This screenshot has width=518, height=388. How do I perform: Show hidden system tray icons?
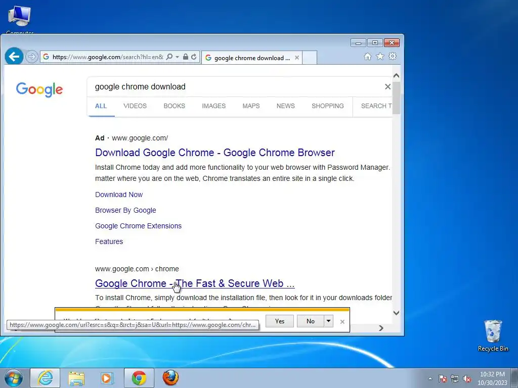pyautogui.click(x=430, y=378)
